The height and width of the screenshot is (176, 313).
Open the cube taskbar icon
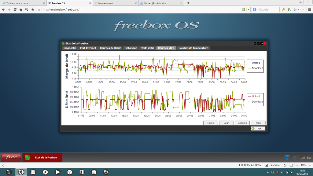click(x=70, y=172)
